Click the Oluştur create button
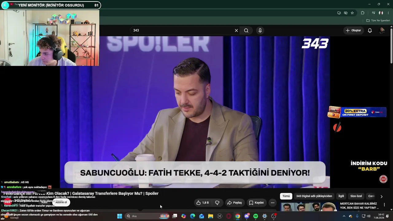This screenshot has width=393, height=221. (353, 30)
